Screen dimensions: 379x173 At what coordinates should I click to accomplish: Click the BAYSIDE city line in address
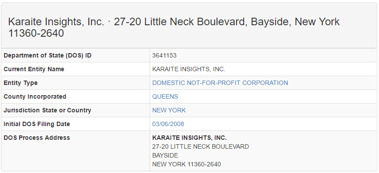pos(165,155)
